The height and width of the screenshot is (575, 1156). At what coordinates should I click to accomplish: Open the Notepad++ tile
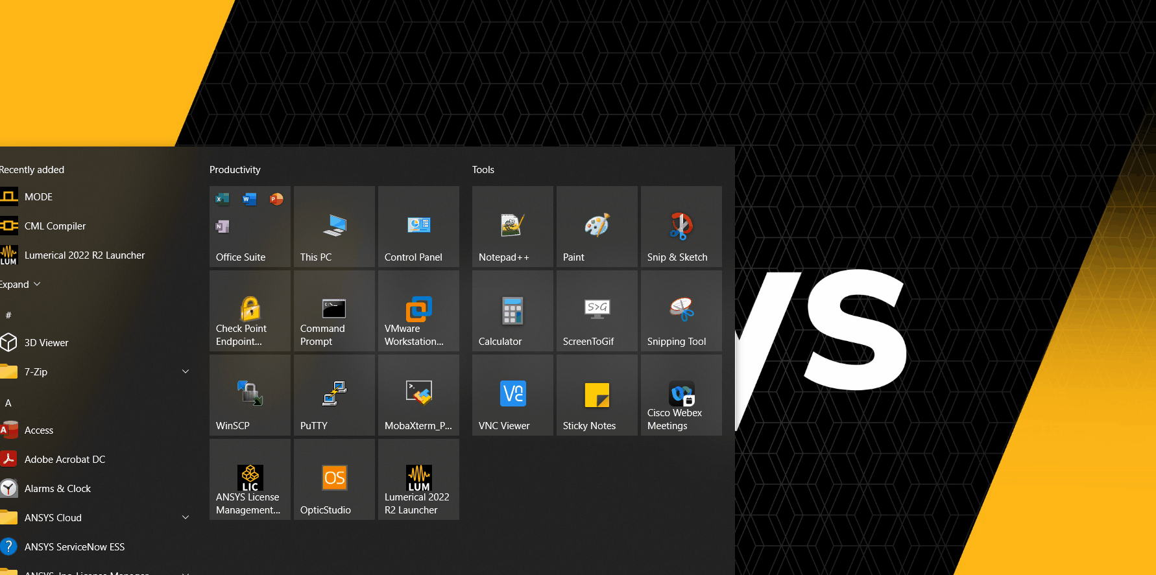point(512,226)
